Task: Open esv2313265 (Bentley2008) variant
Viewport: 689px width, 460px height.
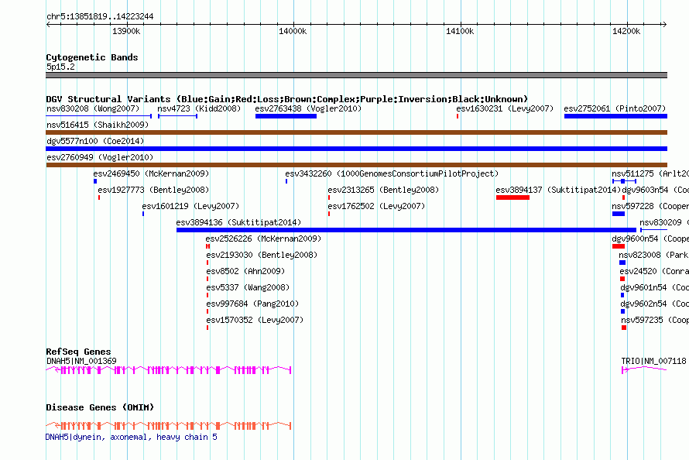Action: [x=383, y=190]
